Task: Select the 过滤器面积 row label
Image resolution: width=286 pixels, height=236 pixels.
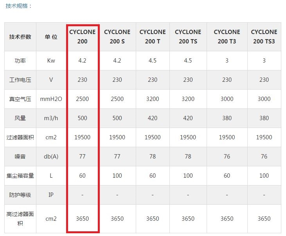Action: pos(20,137)
